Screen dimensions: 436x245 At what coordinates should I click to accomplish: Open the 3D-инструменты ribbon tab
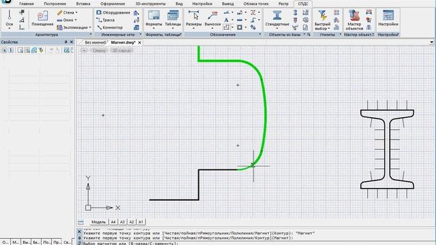point(151,4)
